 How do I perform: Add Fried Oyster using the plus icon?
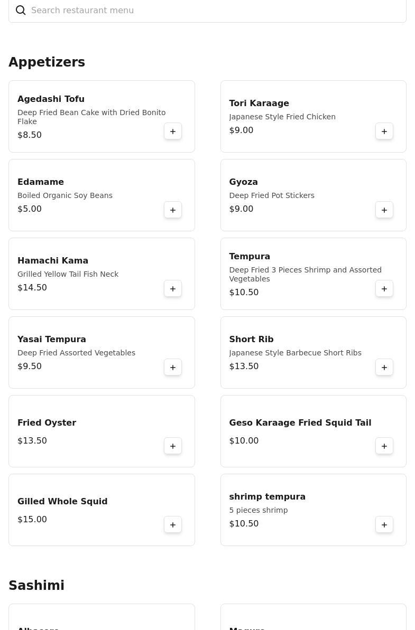tap(172, 446)
